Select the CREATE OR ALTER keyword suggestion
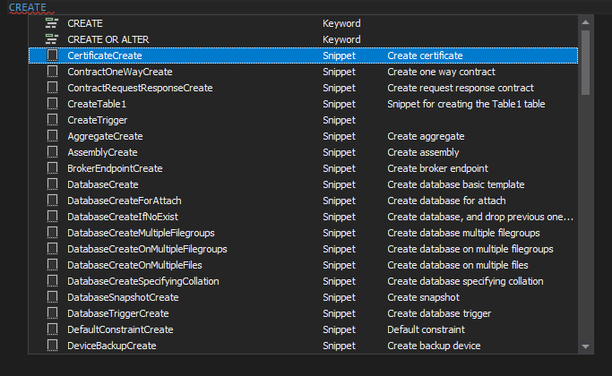 [108, 39]
